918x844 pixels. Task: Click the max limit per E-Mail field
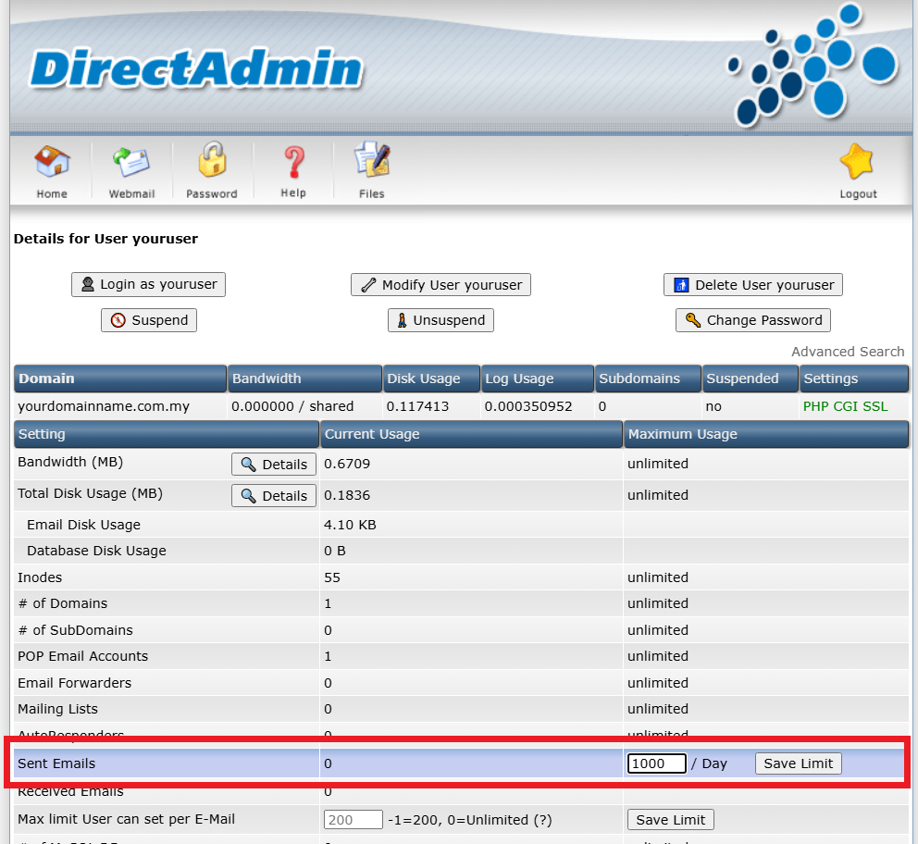click(353, 819)
